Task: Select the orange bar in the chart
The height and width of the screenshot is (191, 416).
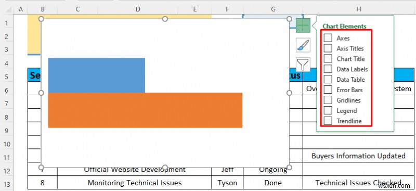Action: tap(145, 110)
